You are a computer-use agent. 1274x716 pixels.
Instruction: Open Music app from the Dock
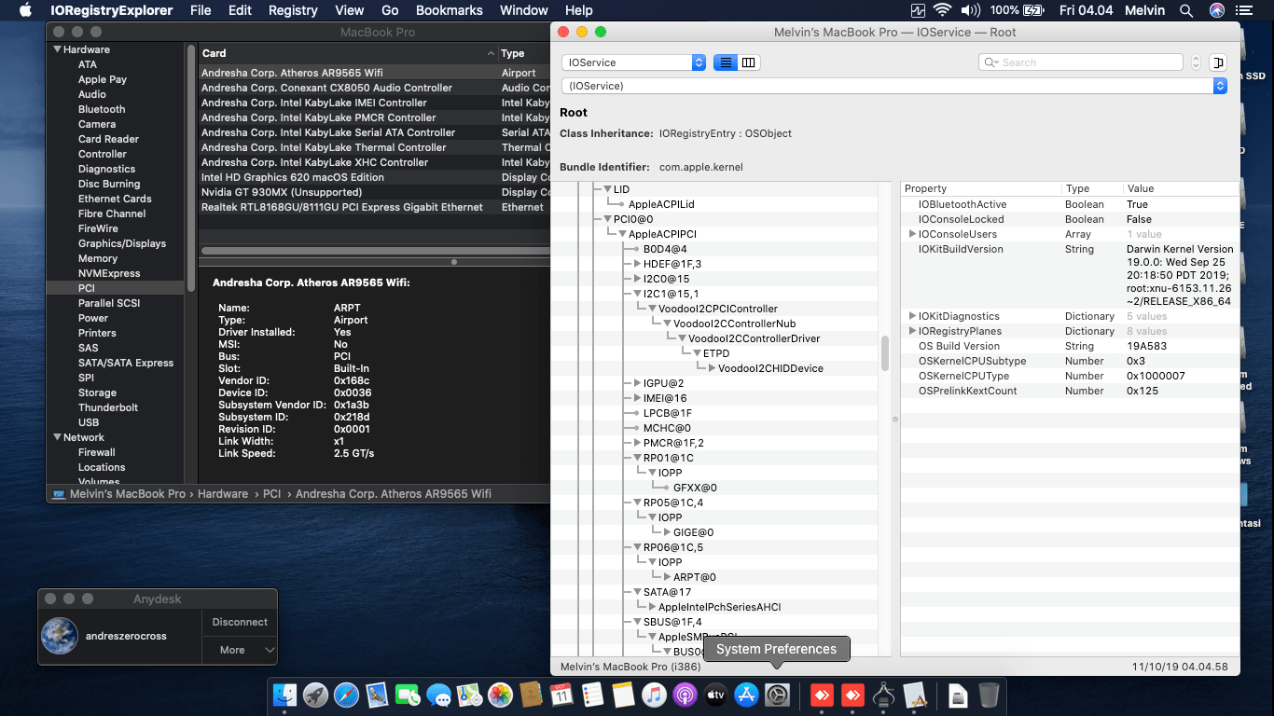(x=654, y=695)
